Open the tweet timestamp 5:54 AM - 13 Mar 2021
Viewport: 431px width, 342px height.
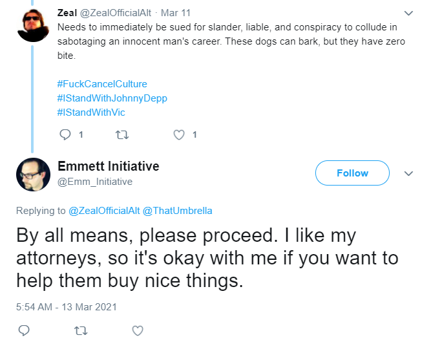[67, 307]
